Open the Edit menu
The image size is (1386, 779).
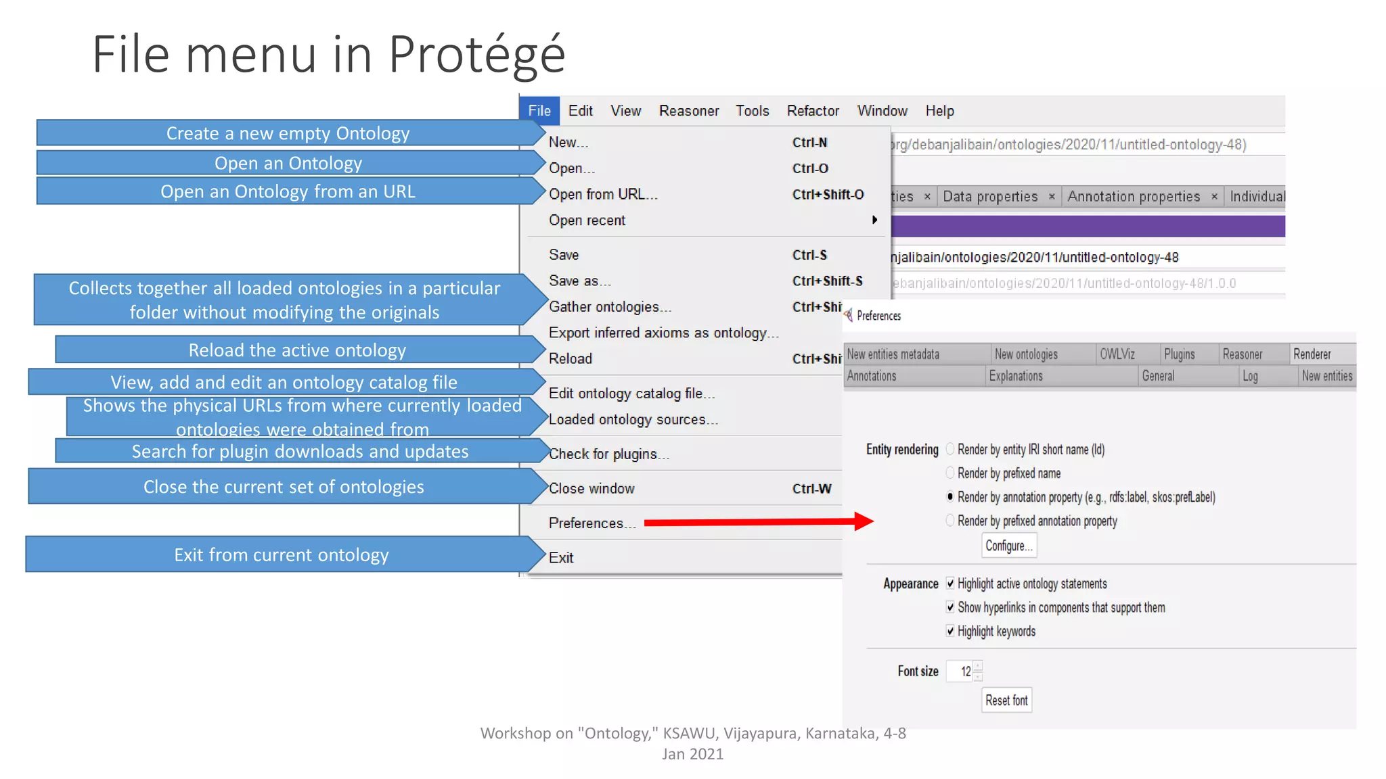pyautogui.click(x=580, y=111)
